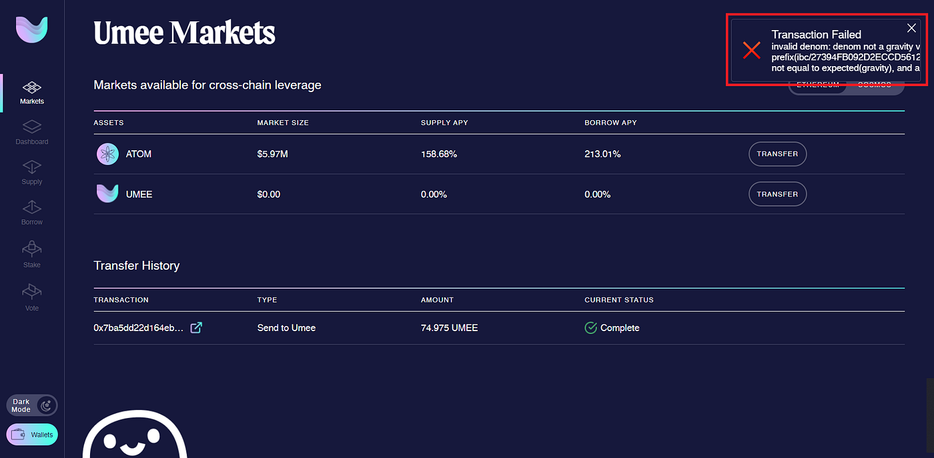Click the Complete status indicator
Screen dimensions: 934x458
click(612, 328)
